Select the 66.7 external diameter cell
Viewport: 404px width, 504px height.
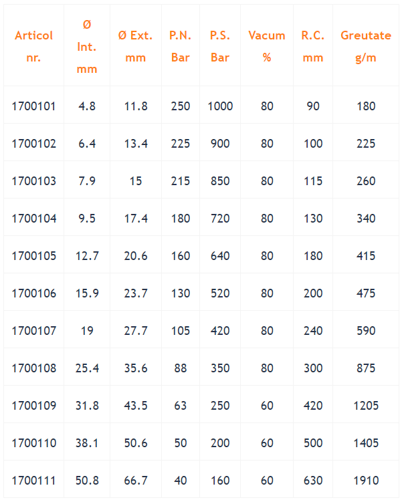pos(135,481)
